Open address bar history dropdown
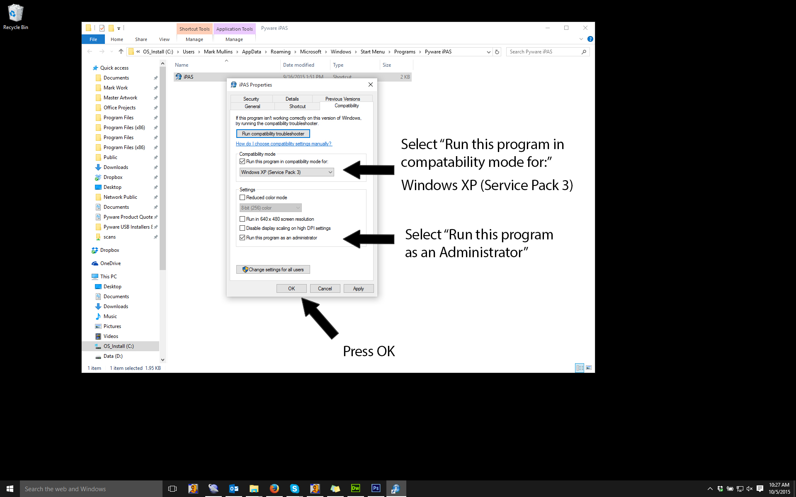The width and height of the screenshot is (796, 497). click(x=488, y=52)
